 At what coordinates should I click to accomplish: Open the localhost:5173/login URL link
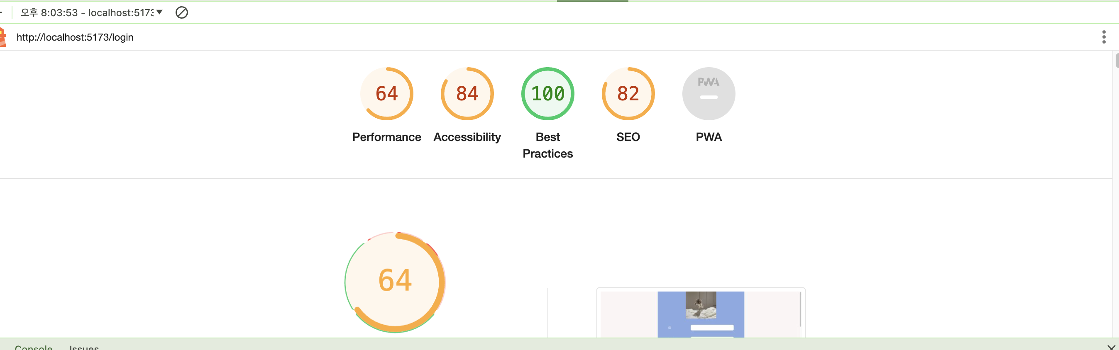(75, 37)
